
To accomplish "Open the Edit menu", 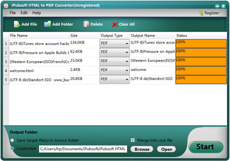I will [x=24, y=13].
